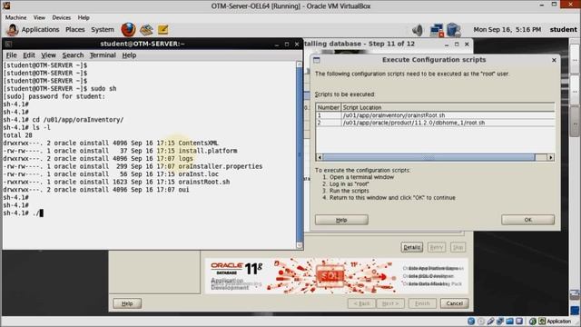Click install.platform in terminal listing
Image resolution: width=581 pixels, height=327 pixels.
(208, 151)
